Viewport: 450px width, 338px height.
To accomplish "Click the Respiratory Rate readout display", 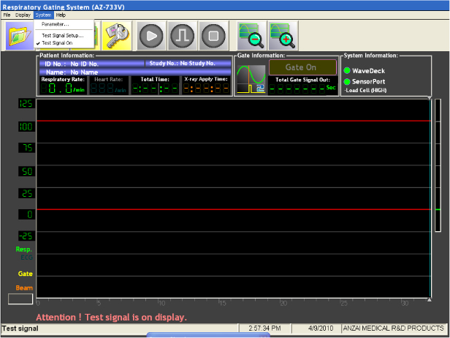I will pos(62,89).
